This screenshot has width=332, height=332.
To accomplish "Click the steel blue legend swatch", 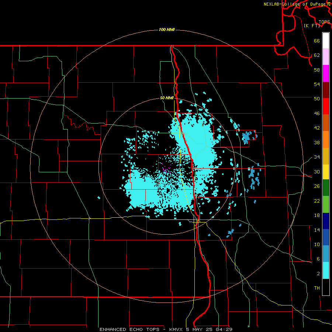I will click(x=326, y=254).
